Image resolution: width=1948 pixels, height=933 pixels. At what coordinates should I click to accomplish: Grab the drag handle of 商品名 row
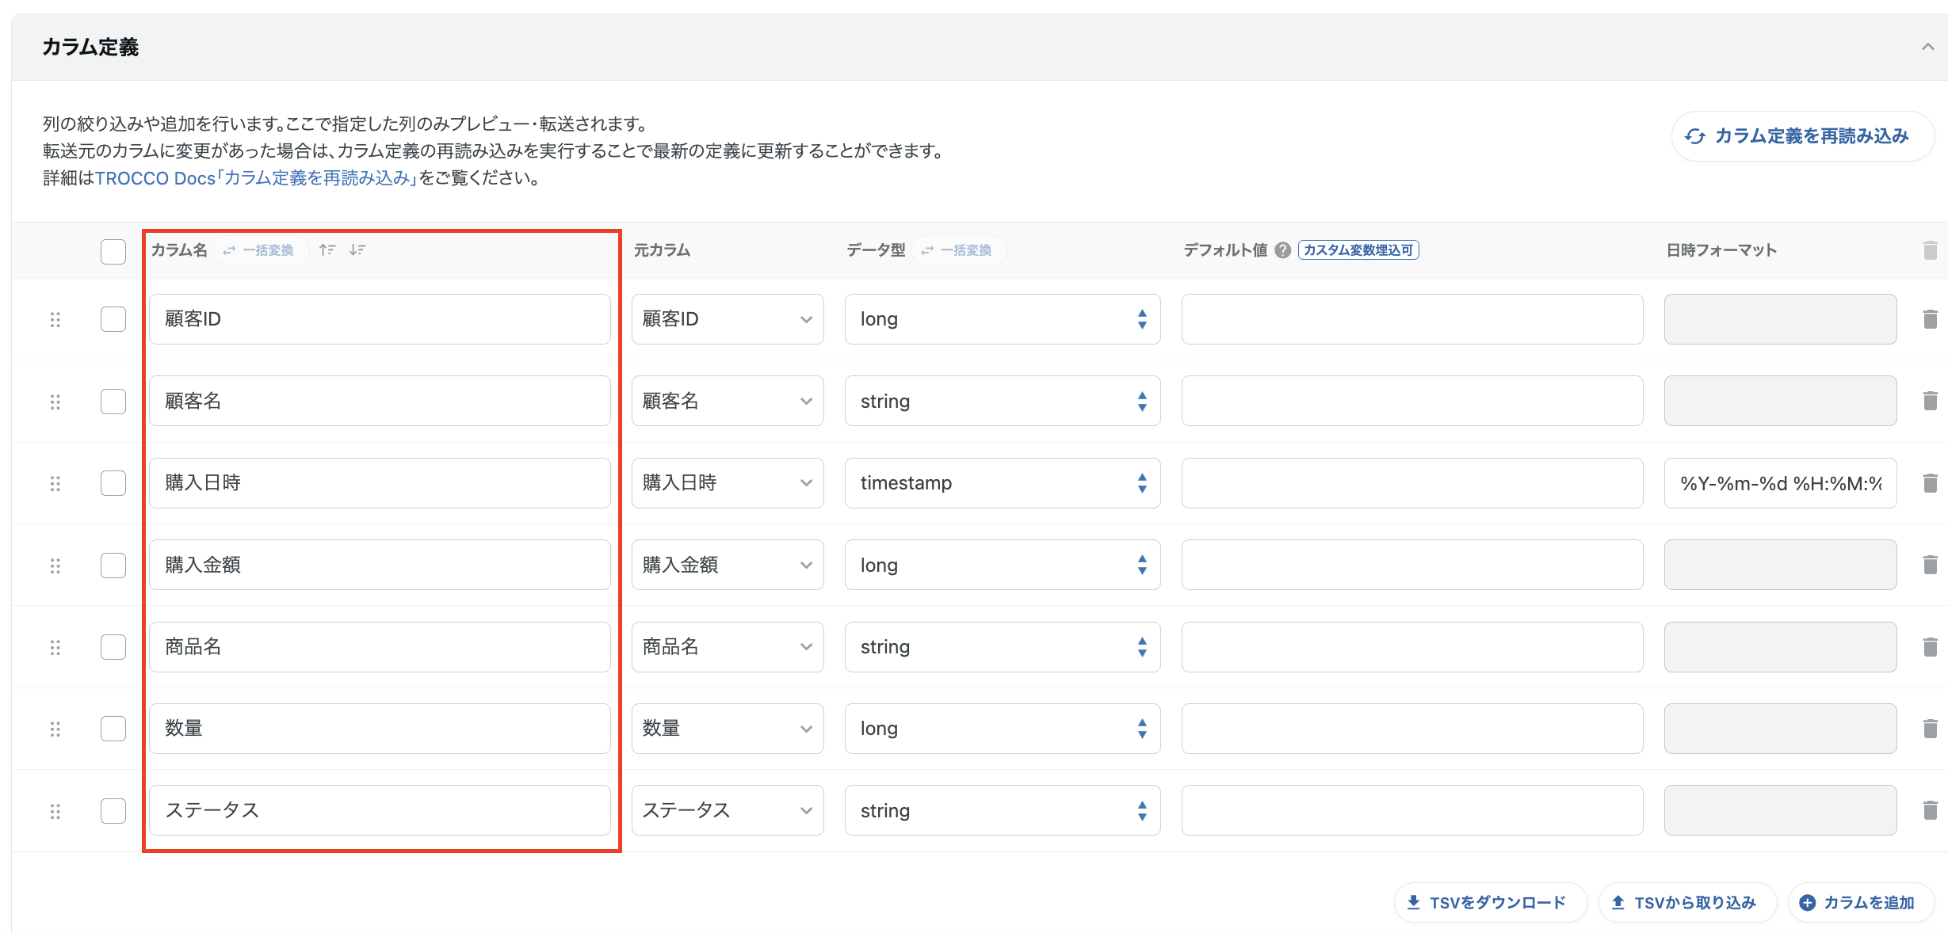(x=55, y=647)
